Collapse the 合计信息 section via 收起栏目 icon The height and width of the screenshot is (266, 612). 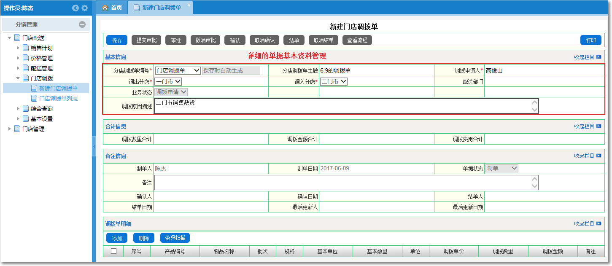(x=599, y=126)
